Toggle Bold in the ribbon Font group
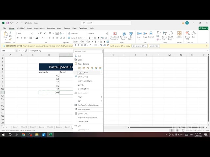 pos(18,38)
